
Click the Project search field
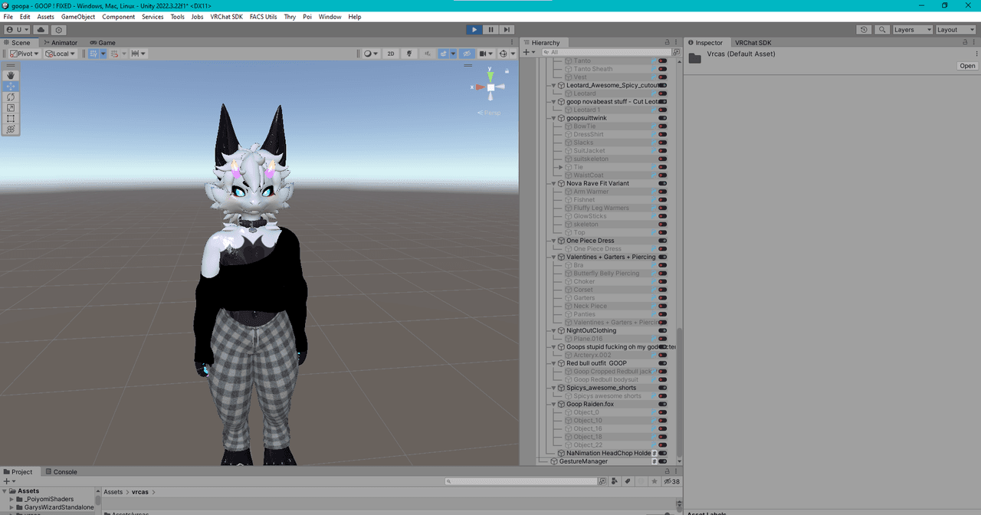point(522,481)
